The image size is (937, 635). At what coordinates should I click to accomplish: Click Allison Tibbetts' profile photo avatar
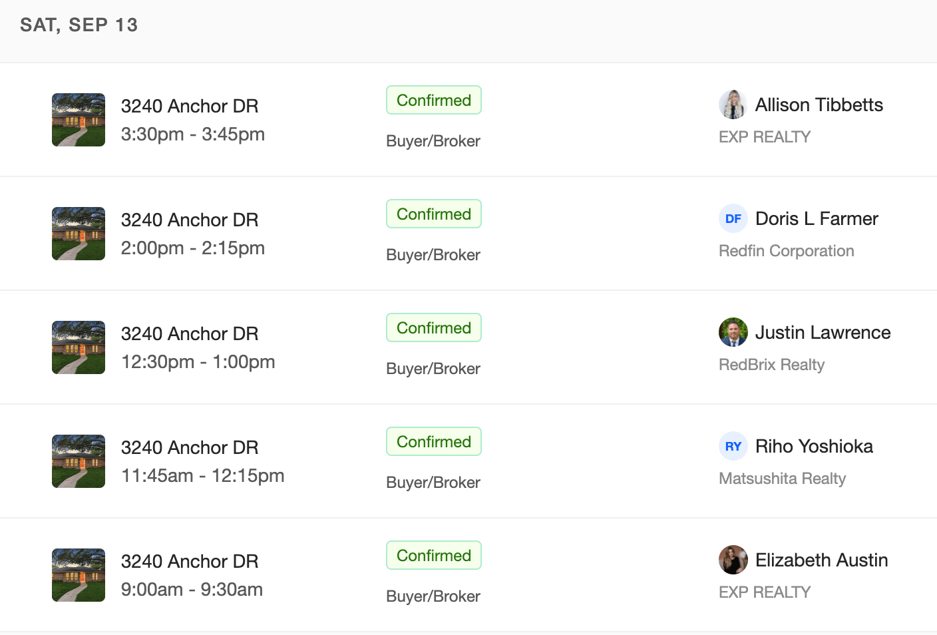coord(733,105)
